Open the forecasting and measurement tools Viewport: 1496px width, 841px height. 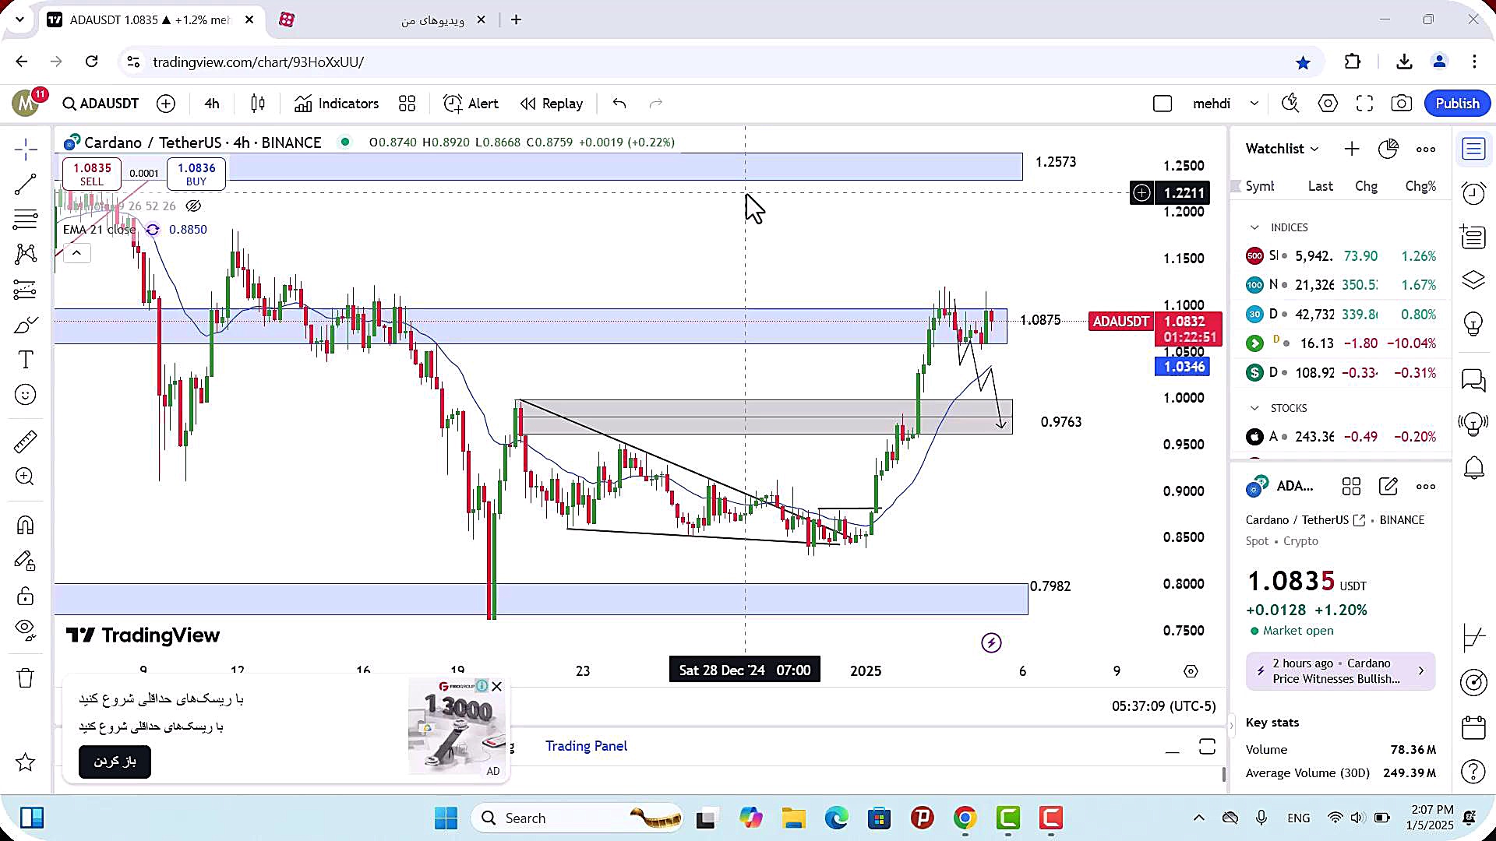click(26, 290)
